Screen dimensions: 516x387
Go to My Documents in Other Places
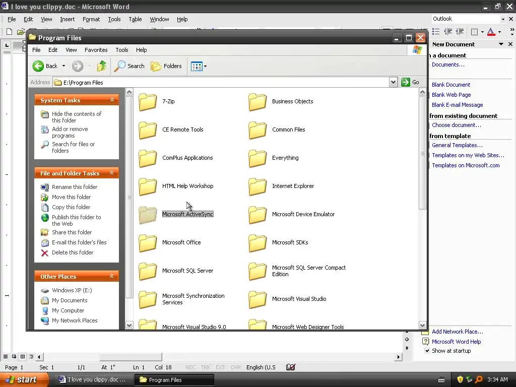64,300
